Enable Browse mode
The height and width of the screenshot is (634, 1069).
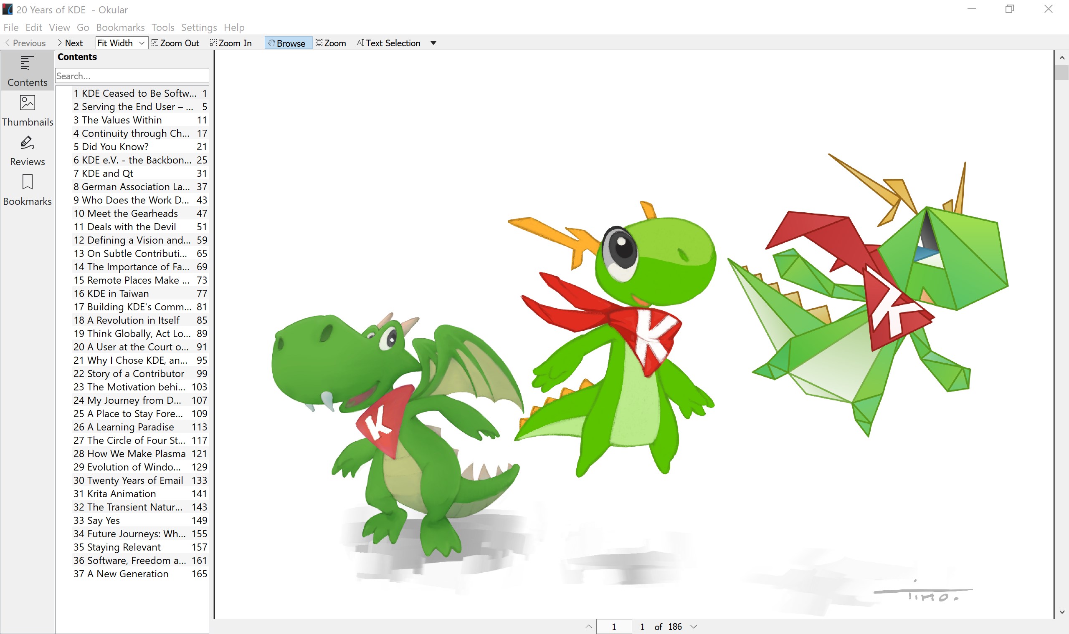288,43
